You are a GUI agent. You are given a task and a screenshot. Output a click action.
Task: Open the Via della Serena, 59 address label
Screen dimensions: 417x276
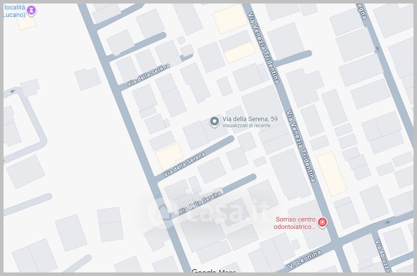(250, 119)
